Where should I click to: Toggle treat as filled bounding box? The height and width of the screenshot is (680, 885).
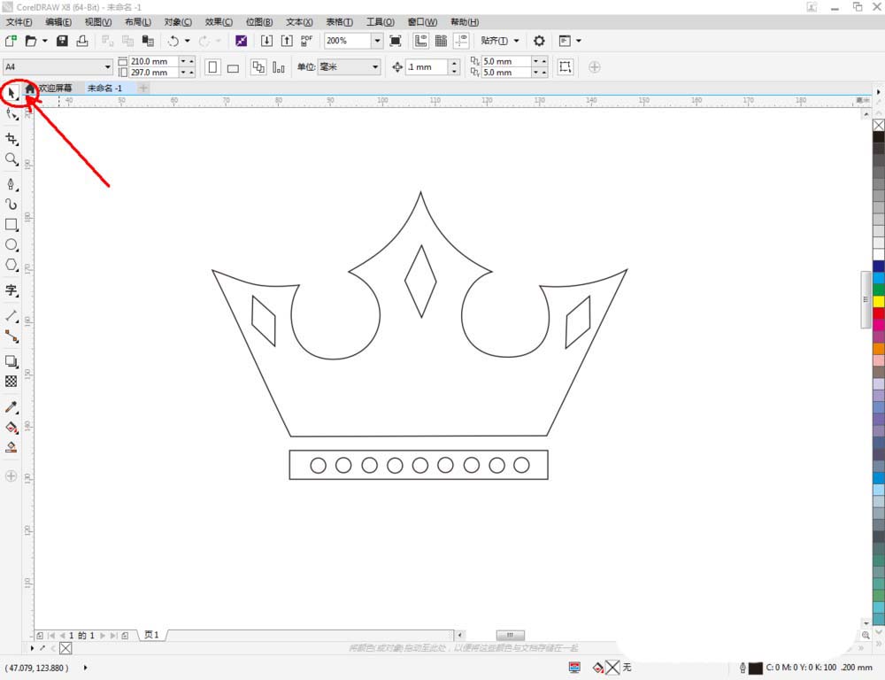565,66
